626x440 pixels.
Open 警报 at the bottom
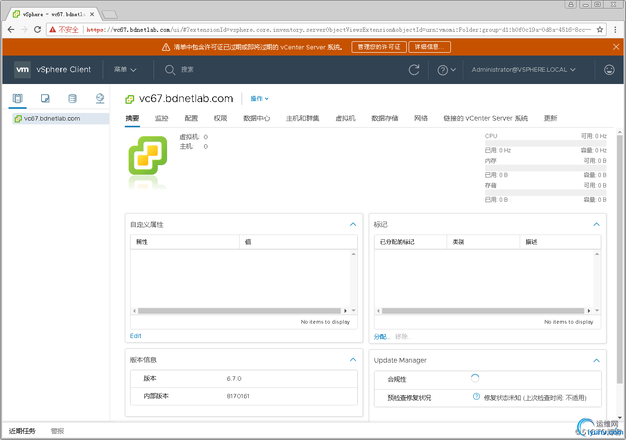[57, 431]
